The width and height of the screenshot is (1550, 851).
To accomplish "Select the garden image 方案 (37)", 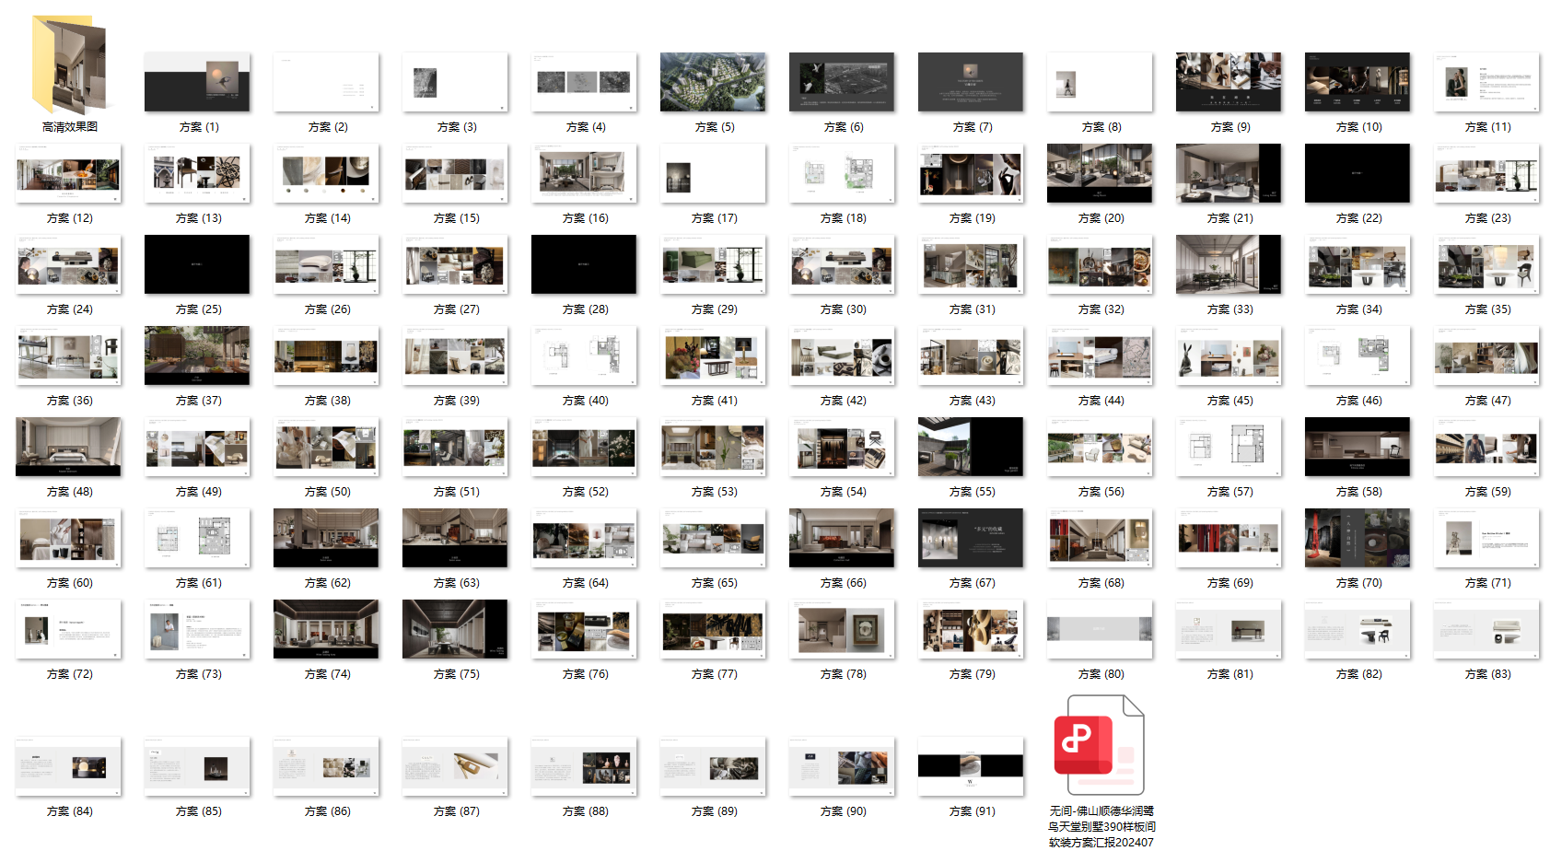I will (x=197, y=356).
